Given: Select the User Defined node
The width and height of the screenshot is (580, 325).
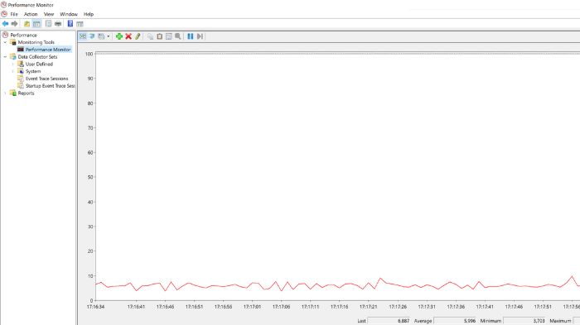Looking at the screenshot, I should click(x=39, y=64).
